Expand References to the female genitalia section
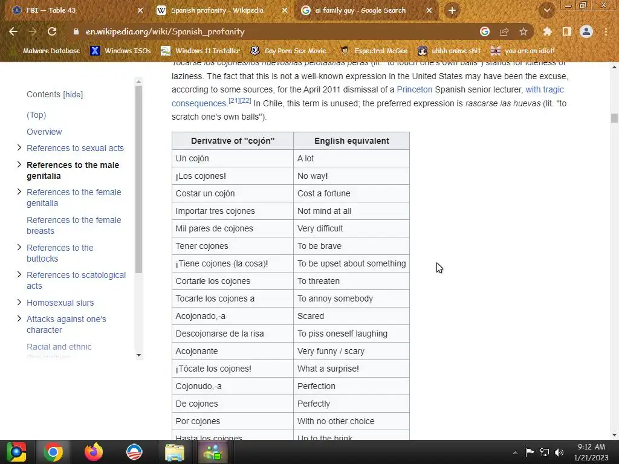Image resolution: width=619 pixels, height=464 pixels. click(19, 192)
